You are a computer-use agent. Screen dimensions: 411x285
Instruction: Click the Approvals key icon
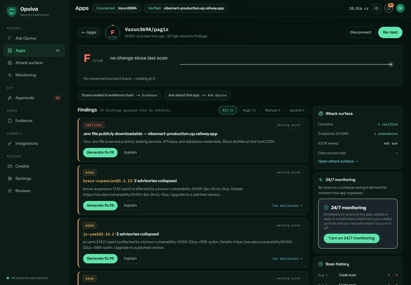pyautogui.click(x=10, y=98)
